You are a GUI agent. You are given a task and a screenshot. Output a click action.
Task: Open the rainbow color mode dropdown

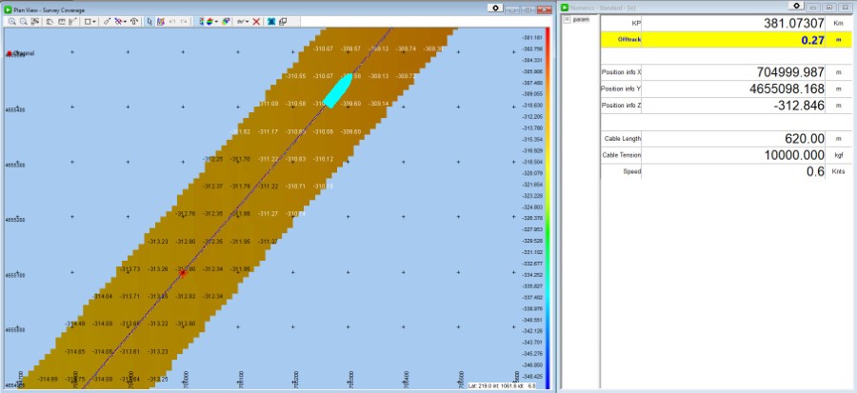coord(216,22)
